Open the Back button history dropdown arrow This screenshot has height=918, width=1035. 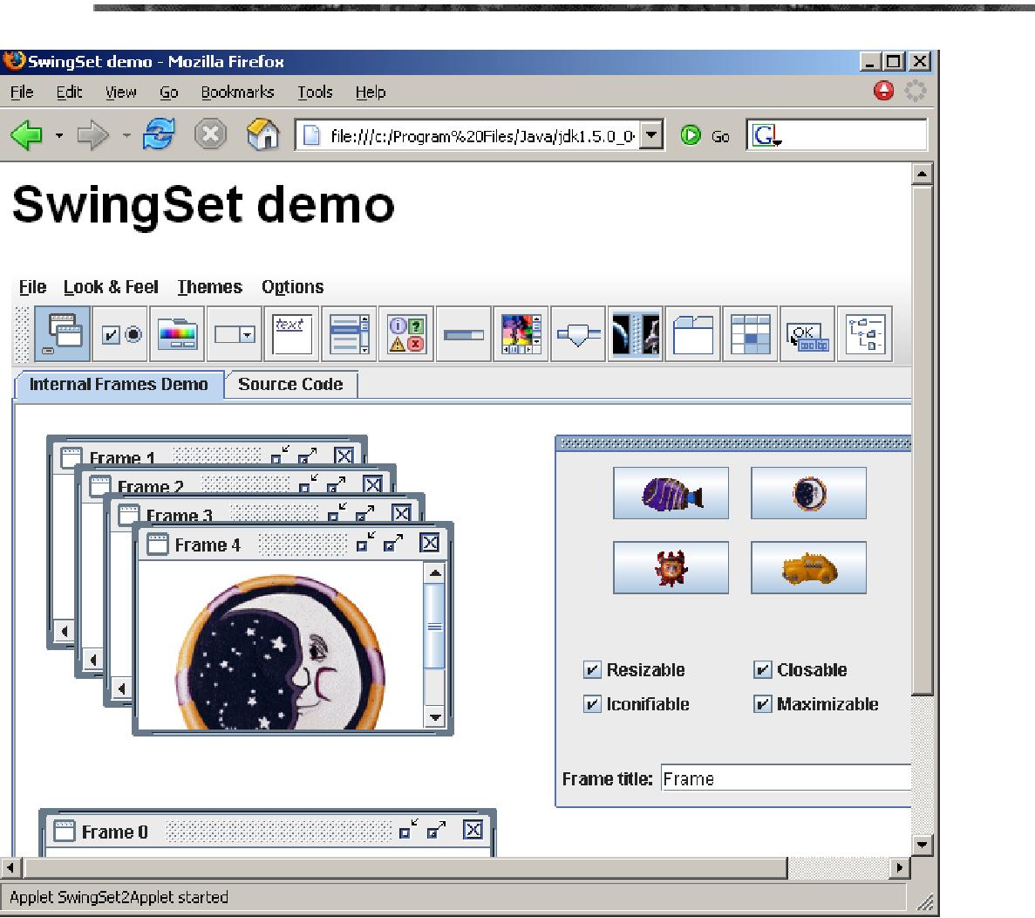[59, 136]
